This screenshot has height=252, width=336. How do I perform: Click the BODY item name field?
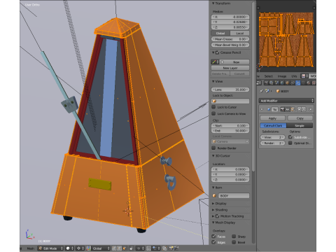tap(234, 196)
